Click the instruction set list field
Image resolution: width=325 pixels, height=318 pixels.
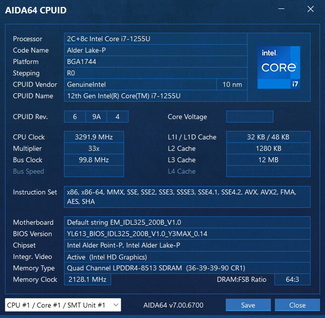pos(187,197)
